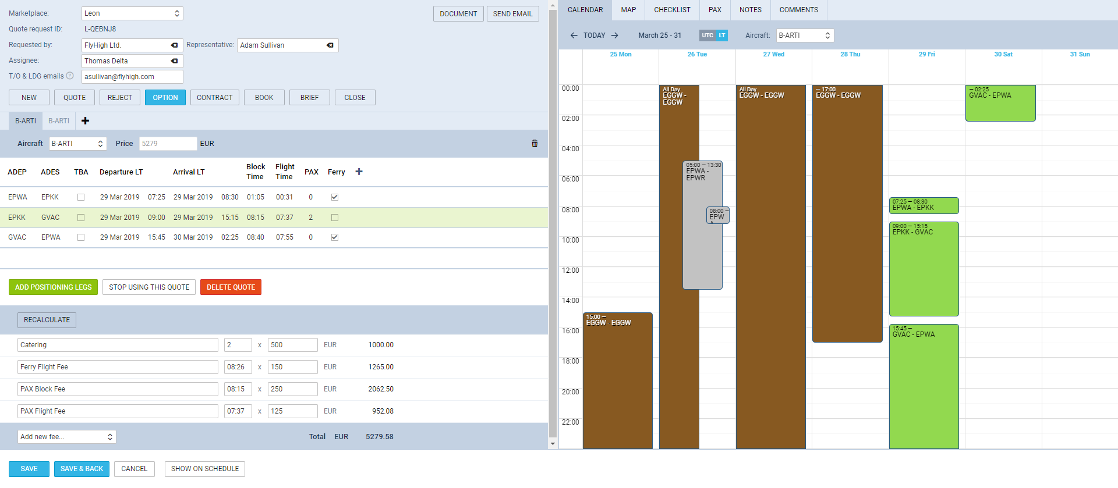Click the Price input field
The image size is (1118, 488).
[x=168, y=144]
